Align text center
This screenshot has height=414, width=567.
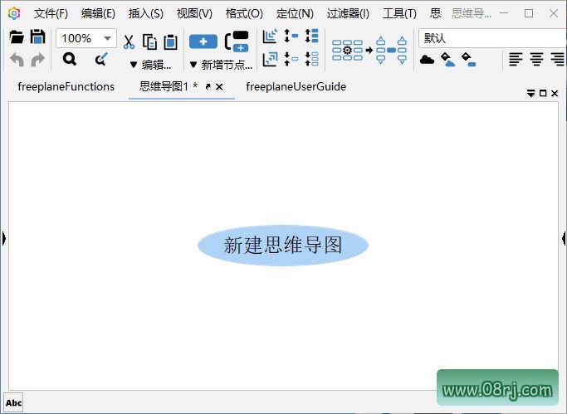(536, 59)
